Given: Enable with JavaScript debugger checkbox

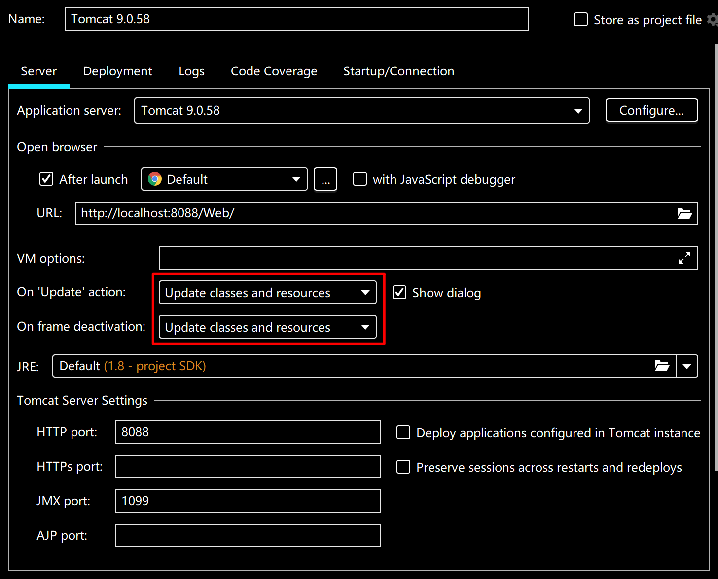Looking at the screenshot, I should pyautogui.click(x=360, y=179).
